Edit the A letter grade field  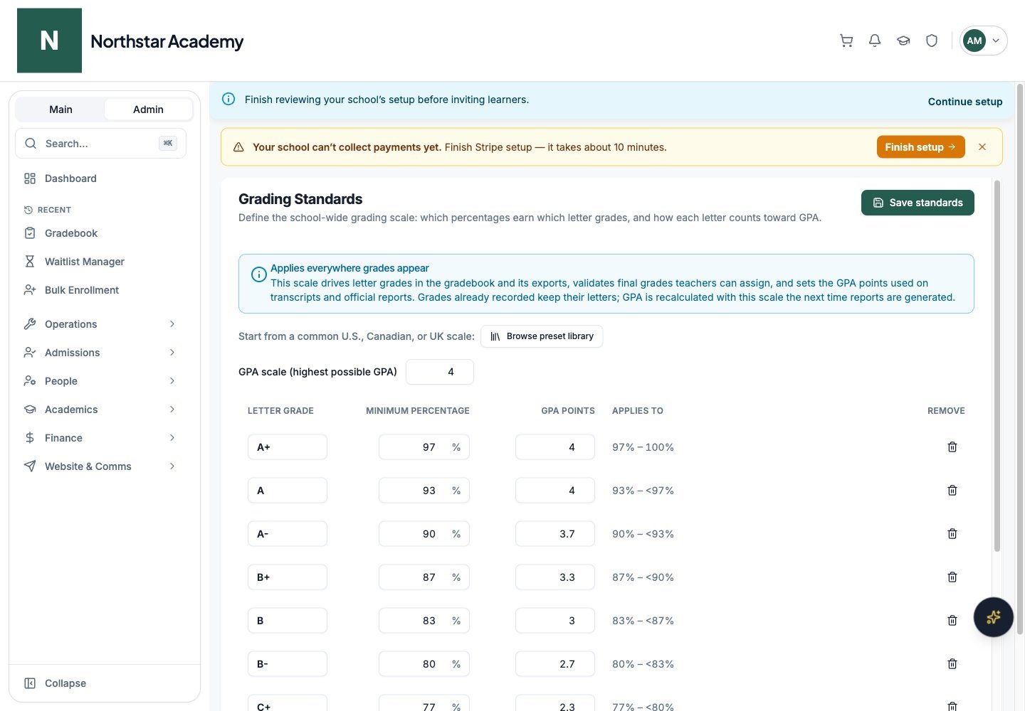pos(288,491)
